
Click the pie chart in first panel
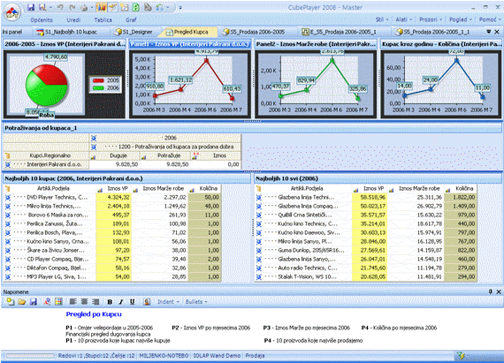click(46, 86)
